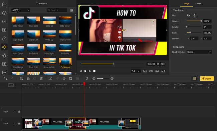
Task: Open the timeline settings sliders icon
Action: (x=194, y=79)
